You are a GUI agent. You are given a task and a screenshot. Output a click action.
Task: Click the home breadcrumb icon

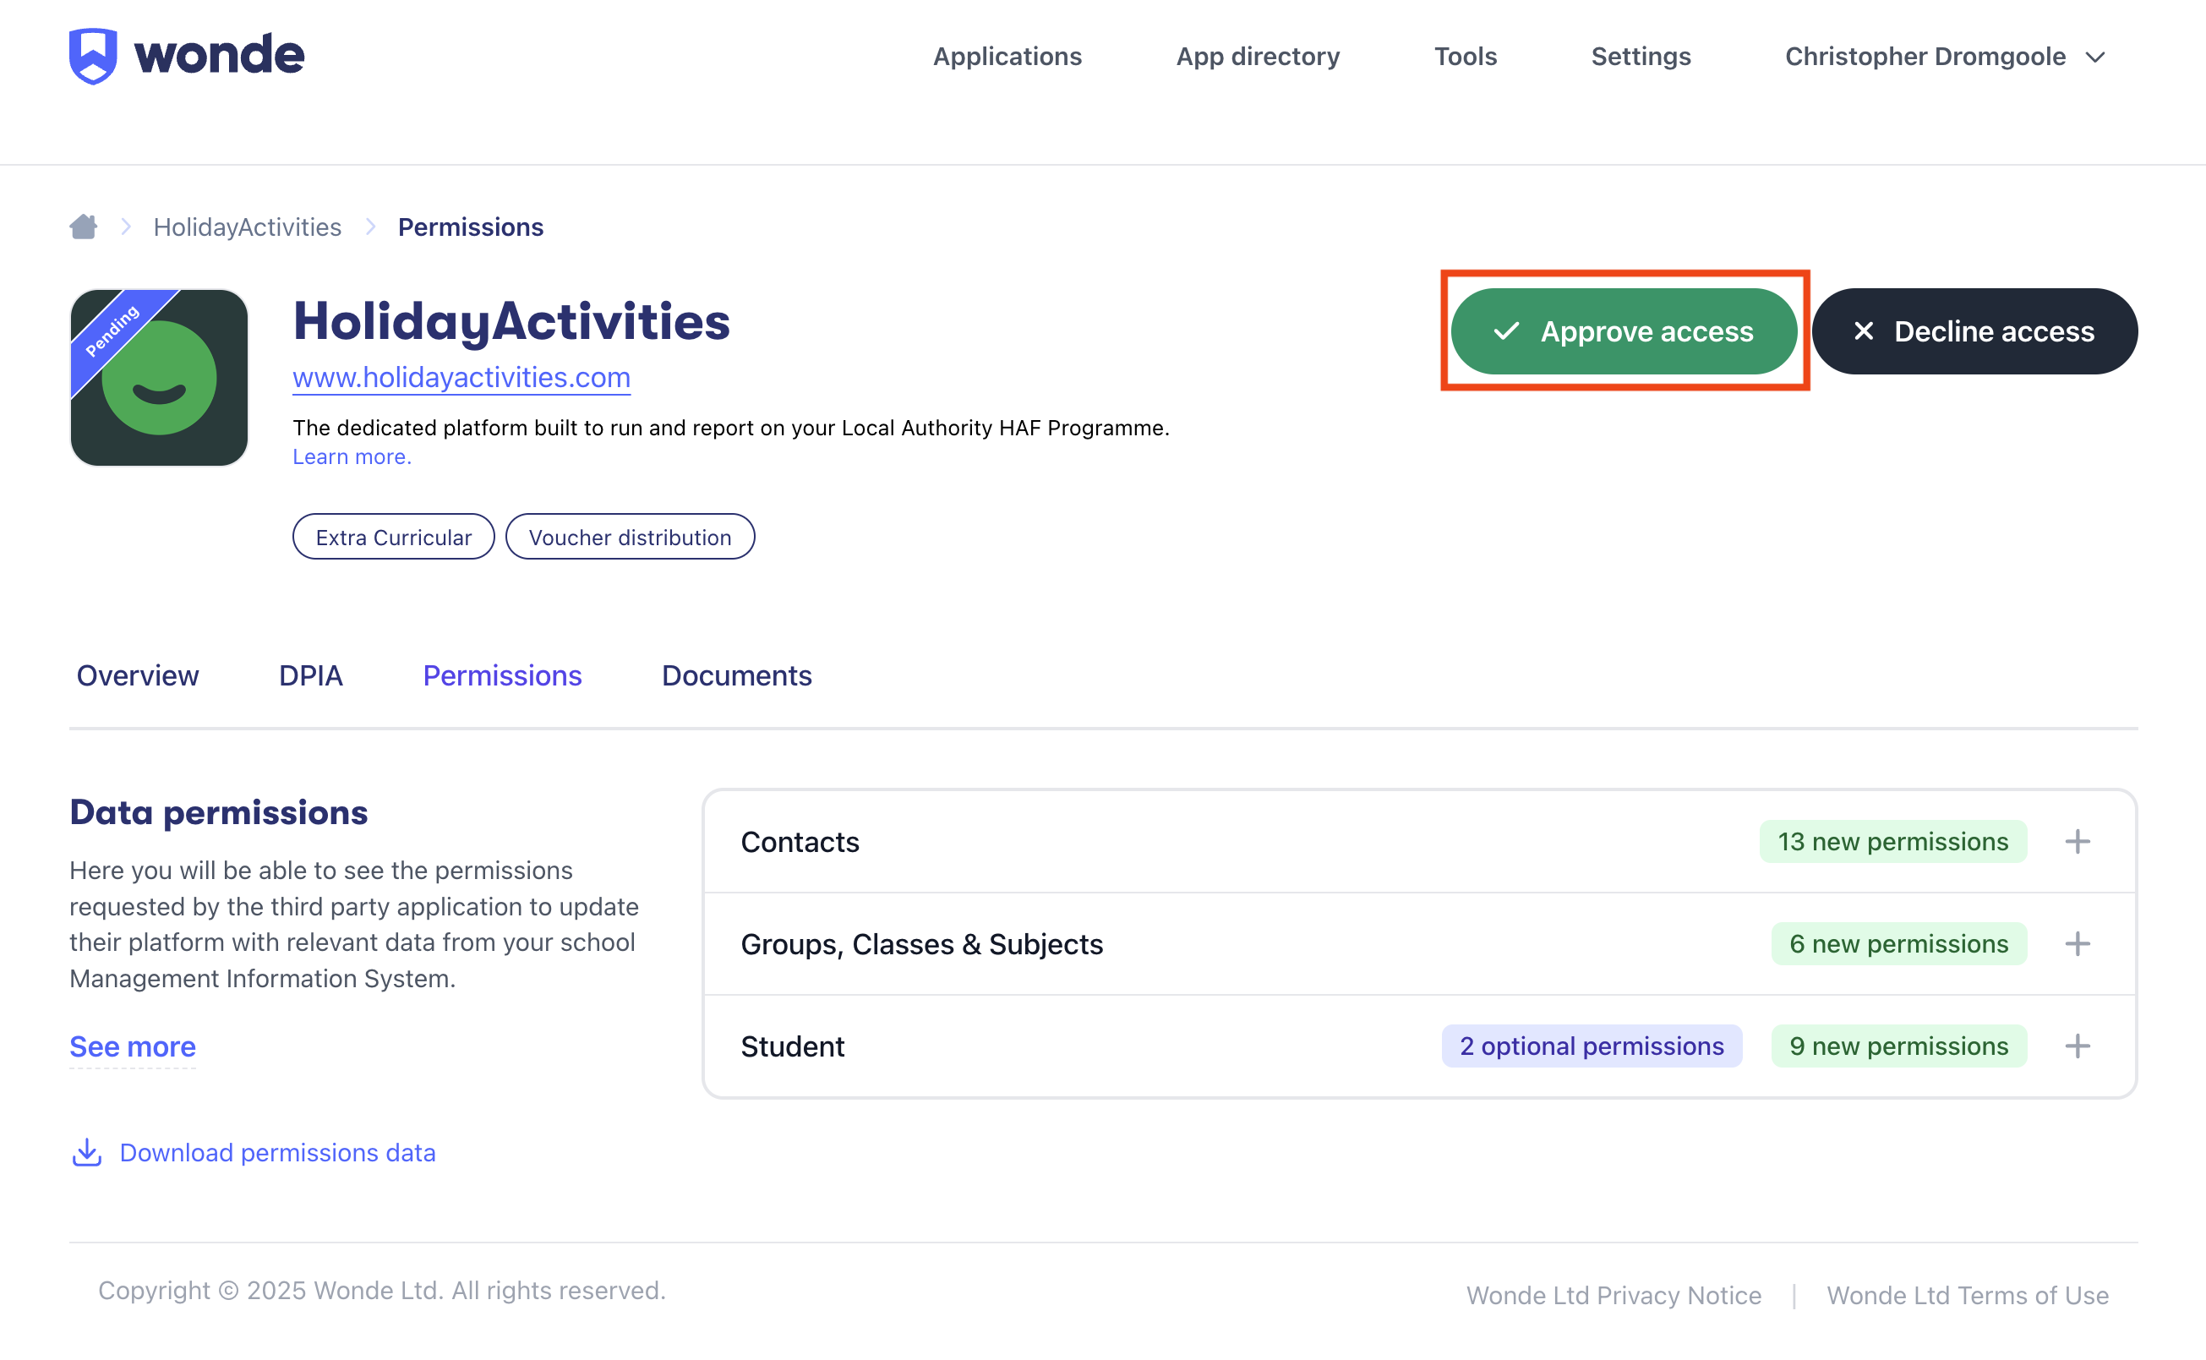point(84,227)
